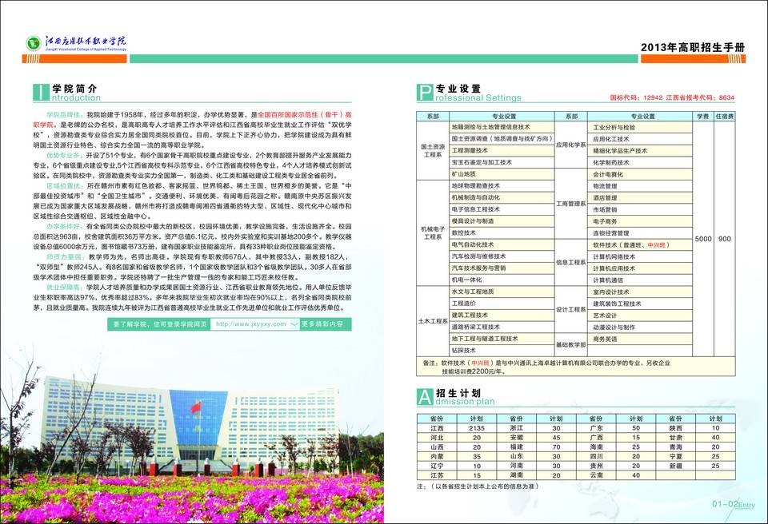Click the green 'I' block of the Introduction heading

pos(41,93)
